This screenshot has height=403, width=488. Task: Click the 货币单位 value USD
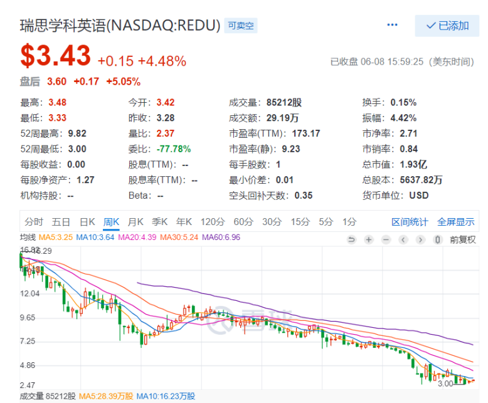click(418, 196)
